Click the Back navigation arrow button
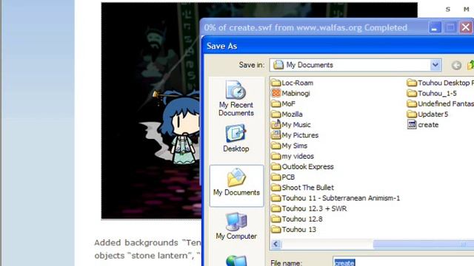This screenshot has height=266, width=474. (x=456, y=65)
